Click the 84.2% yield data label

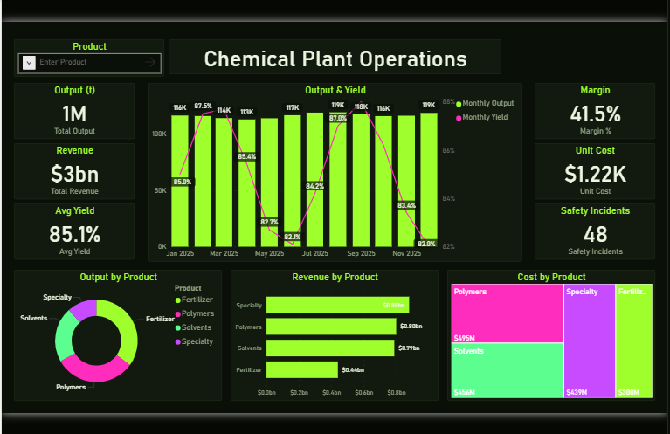(315, 186)
